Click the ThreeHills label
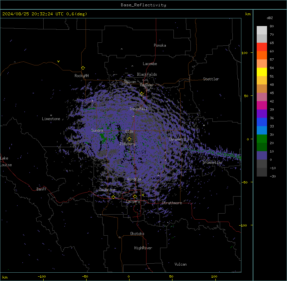Screen dimensions: 287x281 pos(179,139)
